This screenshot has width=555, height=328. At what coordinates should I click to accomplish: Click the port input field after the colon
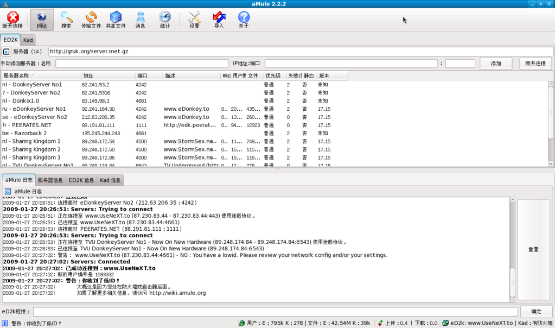(460, 64)
